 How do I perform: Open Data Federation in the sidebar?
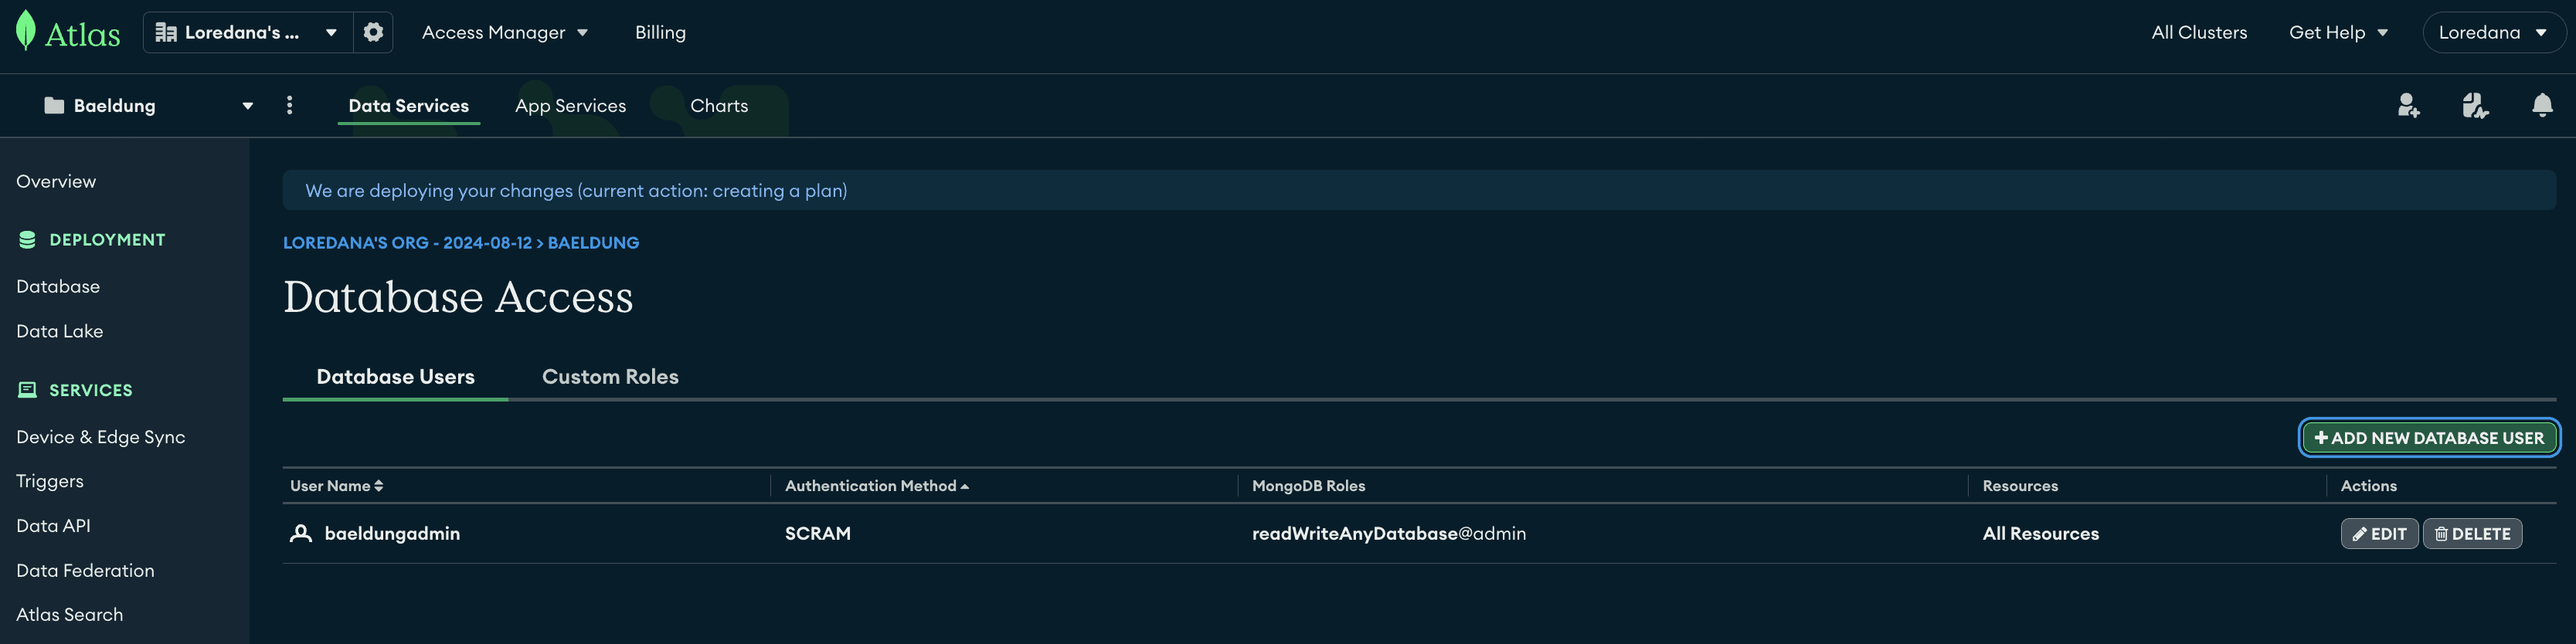tap(85, 570)
